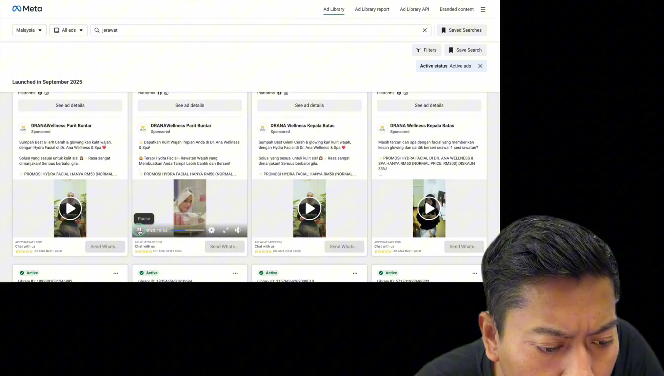Switch to Ad Library report tab
Screen dimensions: 664x376
[x=372, y=9]
